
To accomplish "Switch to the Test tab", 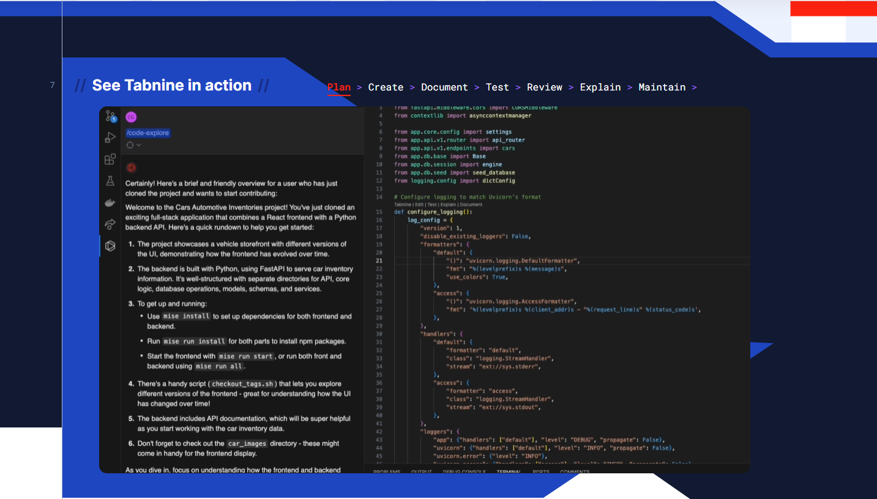I will (498, 87).
